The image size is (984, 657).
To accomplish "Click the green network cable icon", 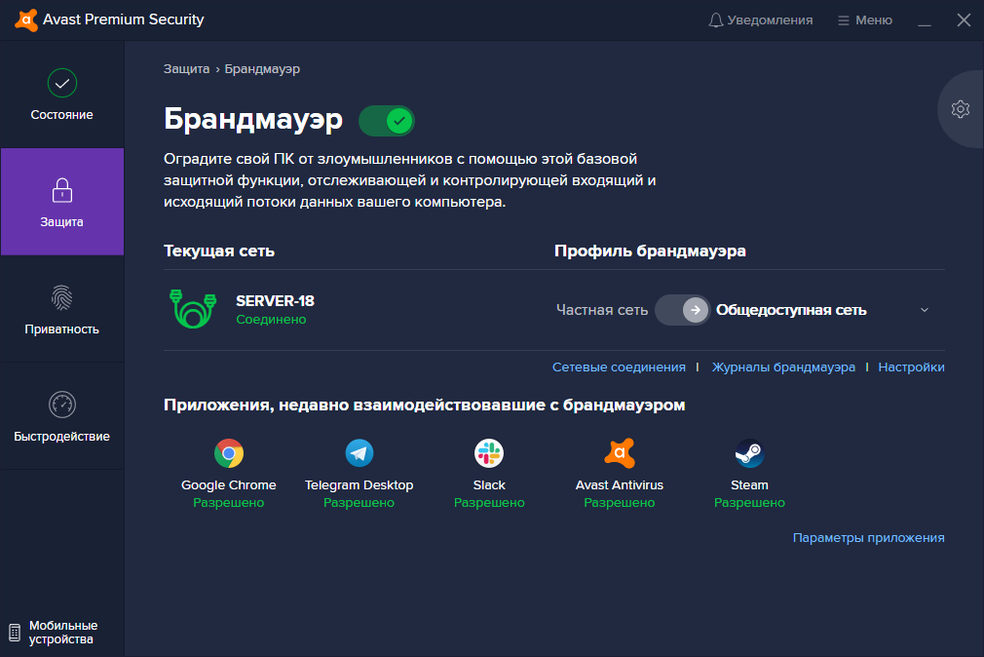I will [x=193, y=308].
